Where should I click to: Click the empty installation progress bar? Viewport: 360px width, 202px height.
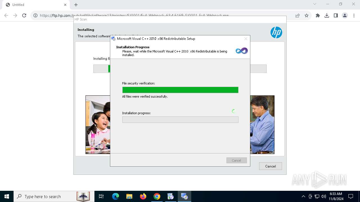pos(180,120)
